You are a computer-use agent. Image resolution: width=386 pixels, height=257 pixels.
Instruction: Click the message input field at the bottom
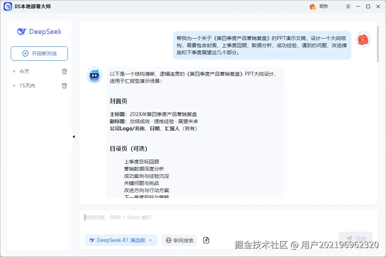pos(214,218)
